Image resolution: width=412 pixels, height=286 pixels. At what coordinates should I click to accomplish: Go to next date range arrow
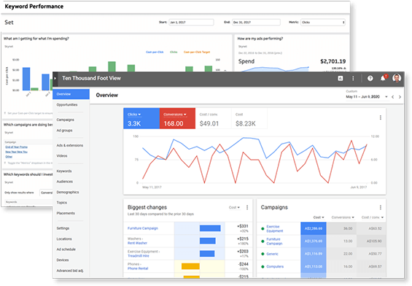coord(400,97)
